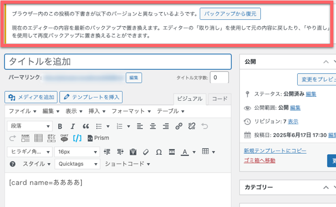Screen dimensions: 336x207
Task: Insert special character (Omega)
Action: coord(159,152)
